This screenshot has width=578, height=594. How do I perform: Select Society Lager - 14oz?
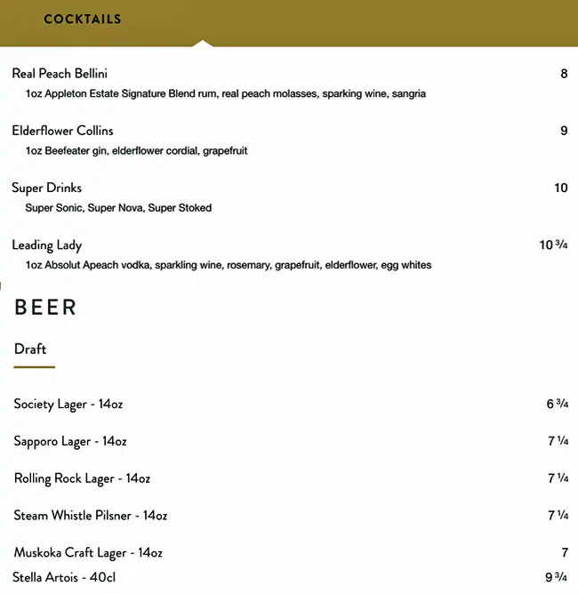pos(68,404)
